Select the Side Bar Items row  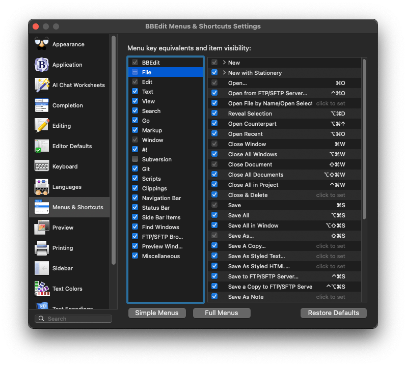point(166,217)
